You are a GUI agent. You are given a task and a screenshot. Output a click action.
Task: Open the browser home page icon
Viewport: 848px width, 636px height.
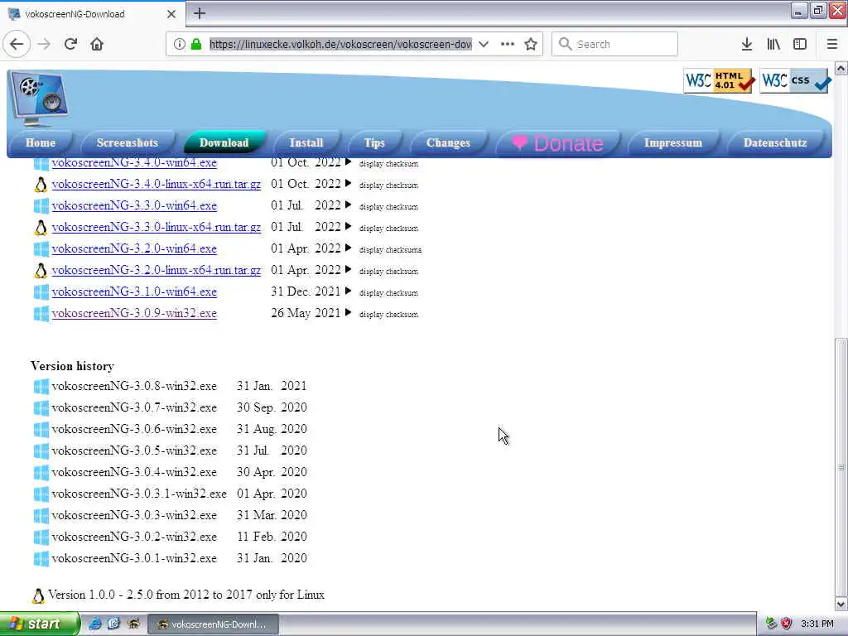tap(97, 45)
